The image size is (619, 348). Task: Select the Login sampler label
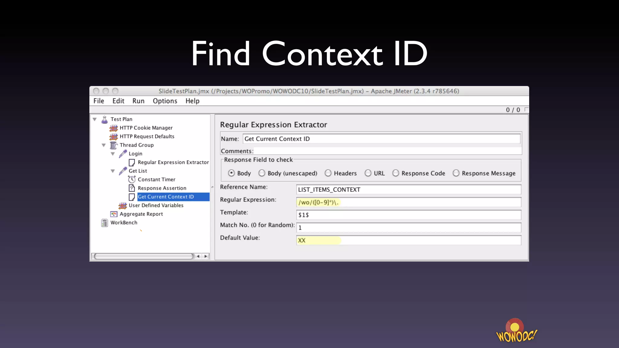pos(135,154)
